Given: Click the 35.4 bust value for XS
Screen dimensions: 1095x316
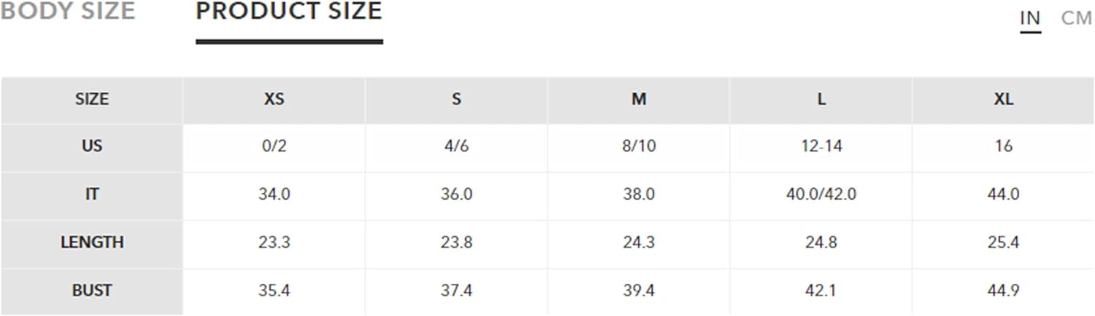Looking at the screenshot, I should [x=274, y=291].
